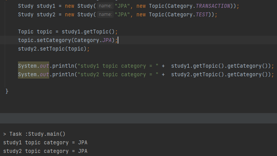Click study2.setTopic(topic) statement
The height and width of the screenshot is (156, 277).
tap(54, 49)
